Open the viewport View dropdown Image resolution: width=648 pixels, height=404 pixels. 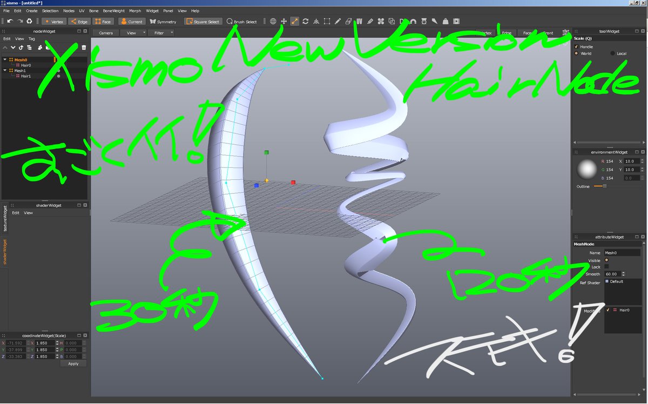click(134, 33)
